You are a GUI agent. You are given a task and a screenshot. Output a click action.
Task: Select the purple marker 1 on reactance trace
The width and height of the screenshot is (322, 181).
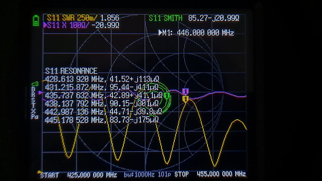(186, 91)
